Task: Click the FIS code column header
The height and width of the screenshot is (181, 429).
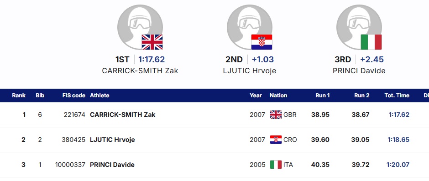Action: [74, 96]
